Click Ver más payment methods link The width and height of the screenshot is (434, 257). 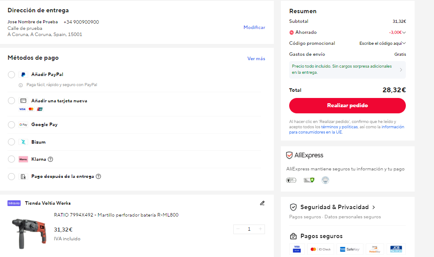[256, 58]
